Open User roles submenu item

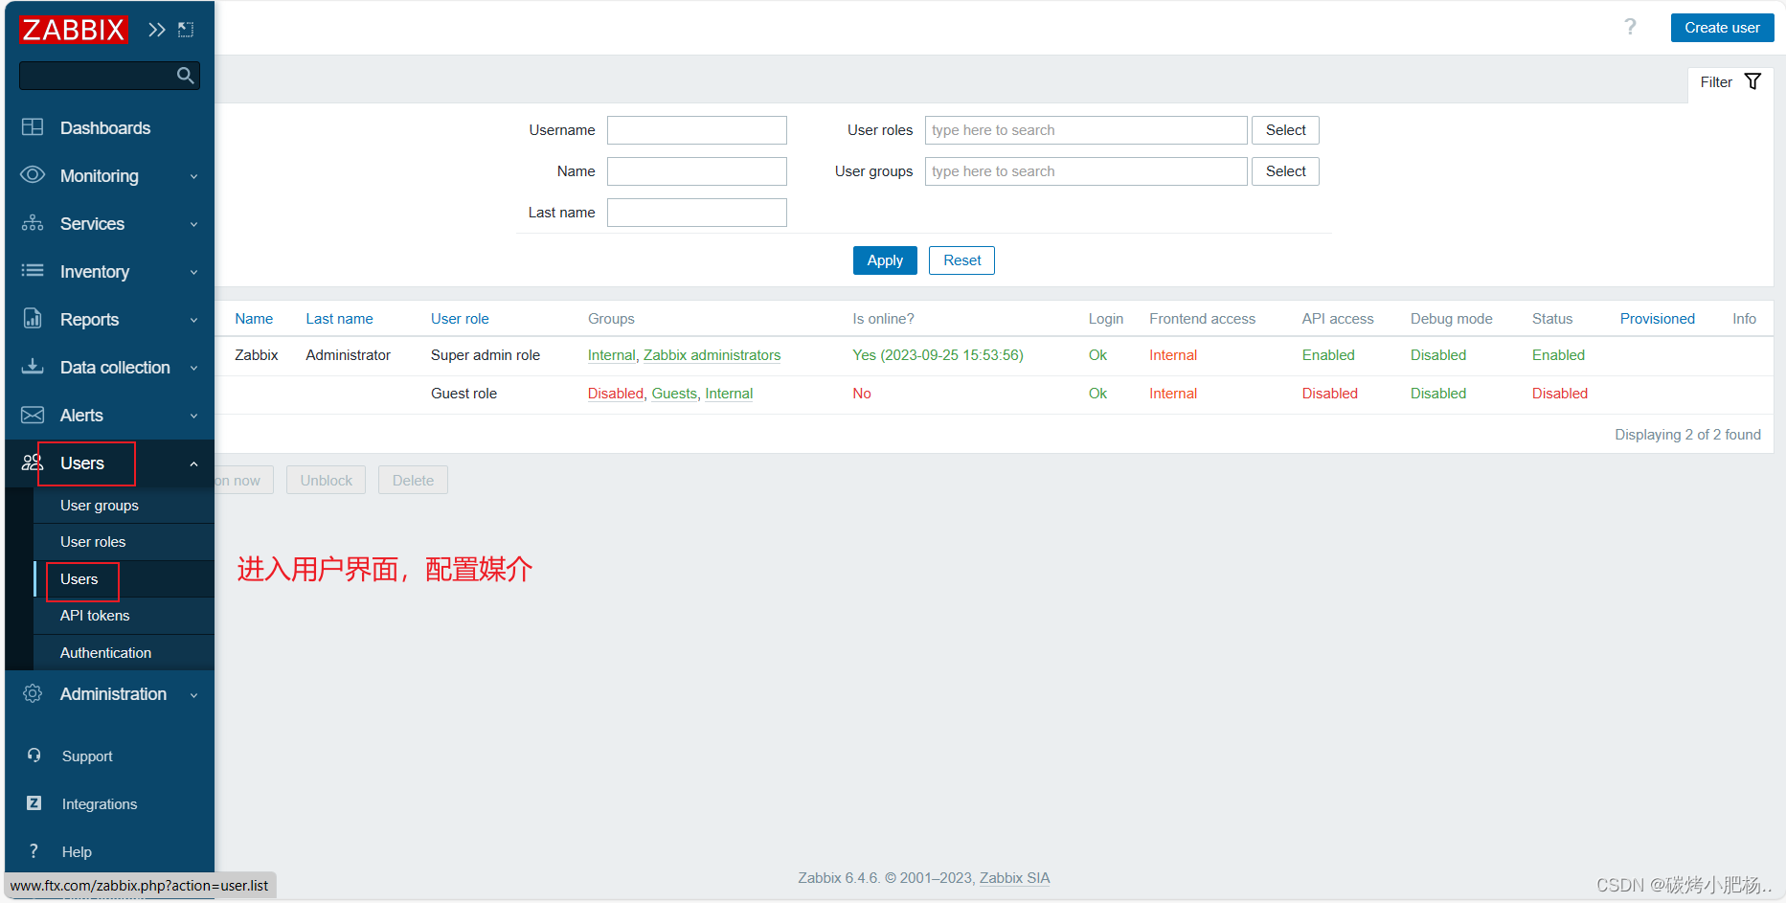(124, 542)
